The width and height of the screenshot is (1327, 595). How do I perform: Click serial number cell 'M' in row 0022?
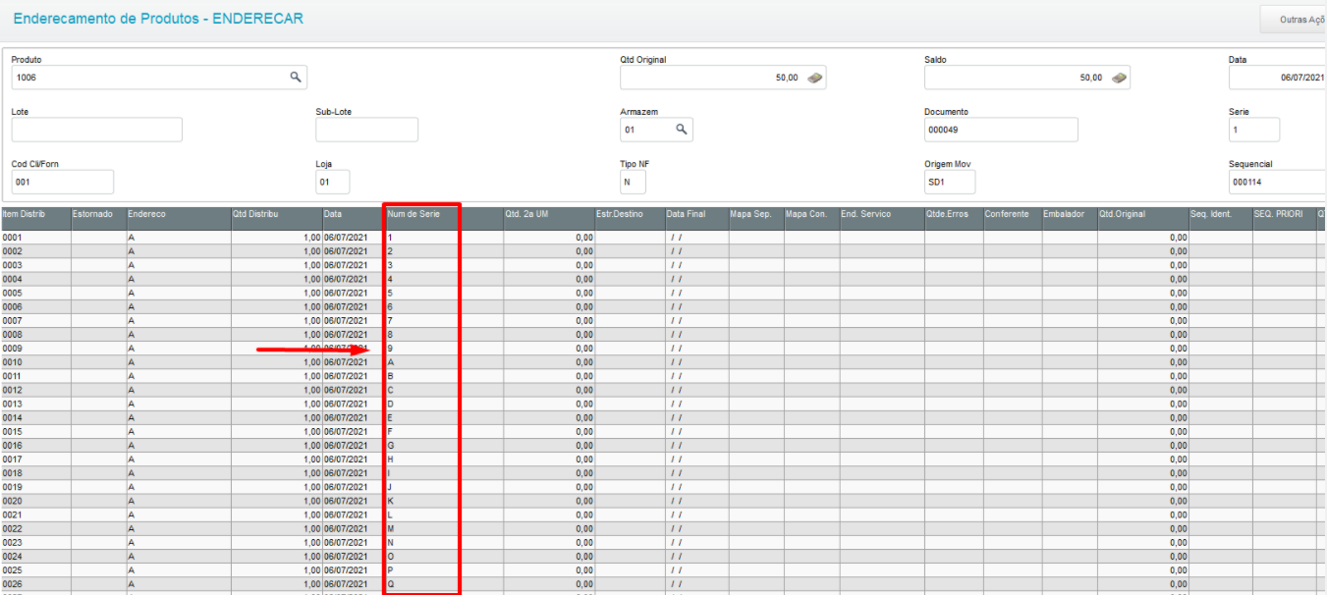[444, 528]
